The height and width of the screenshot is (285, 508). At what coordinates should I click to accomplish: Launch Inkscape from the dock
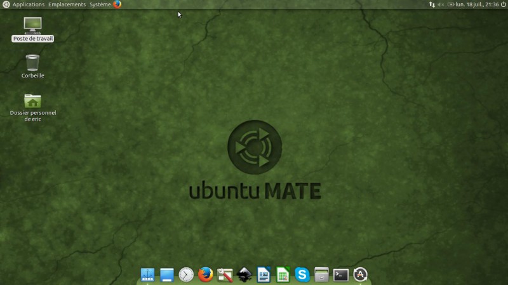[244, 275]
